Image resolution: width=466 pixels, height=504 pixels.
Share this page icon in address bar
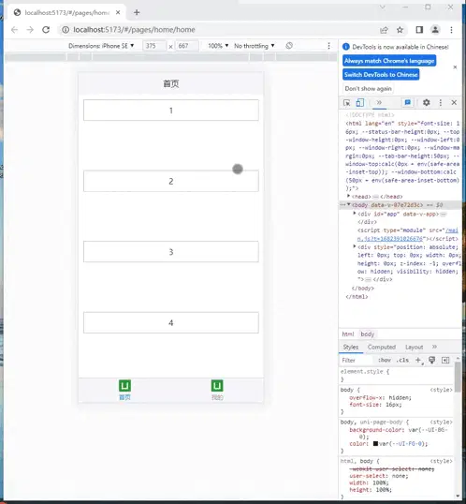[x=384, y=30]
